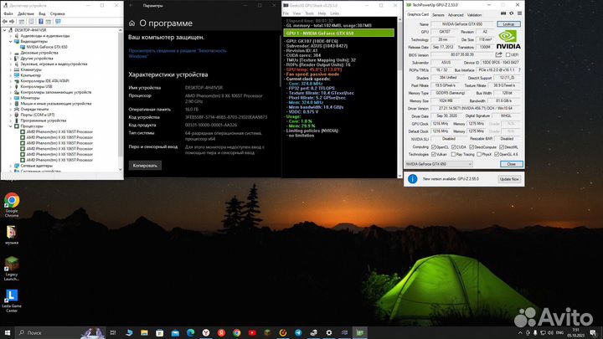Screen dimensions: 603x339
Task: Toggle the DirectCompute checkbox in GPU-Z
Action: pos(472,147)
